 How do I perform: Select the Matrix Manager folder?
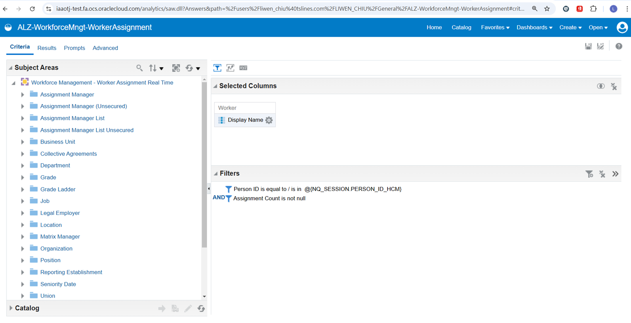point(60,237)
